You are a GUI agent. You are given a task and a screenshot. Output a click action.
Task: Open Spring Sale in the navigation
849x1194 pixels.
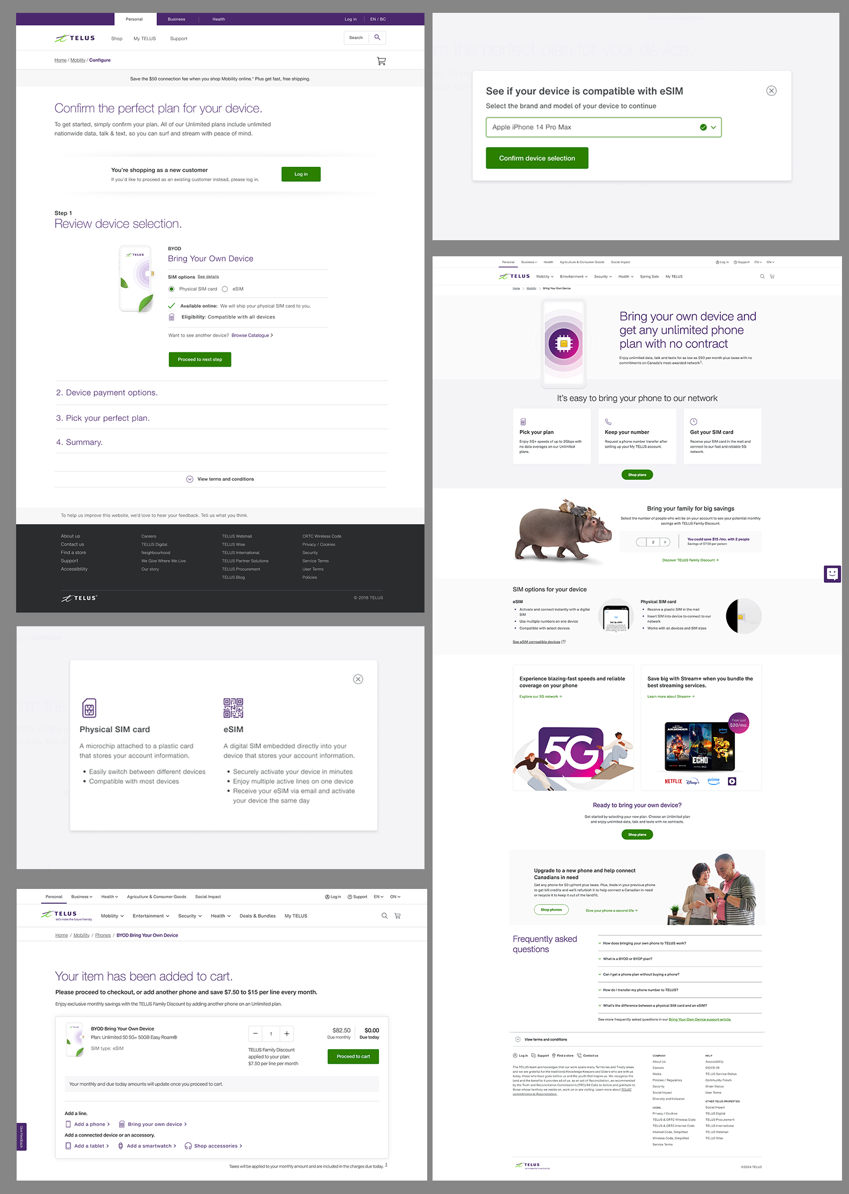(649, 277)
